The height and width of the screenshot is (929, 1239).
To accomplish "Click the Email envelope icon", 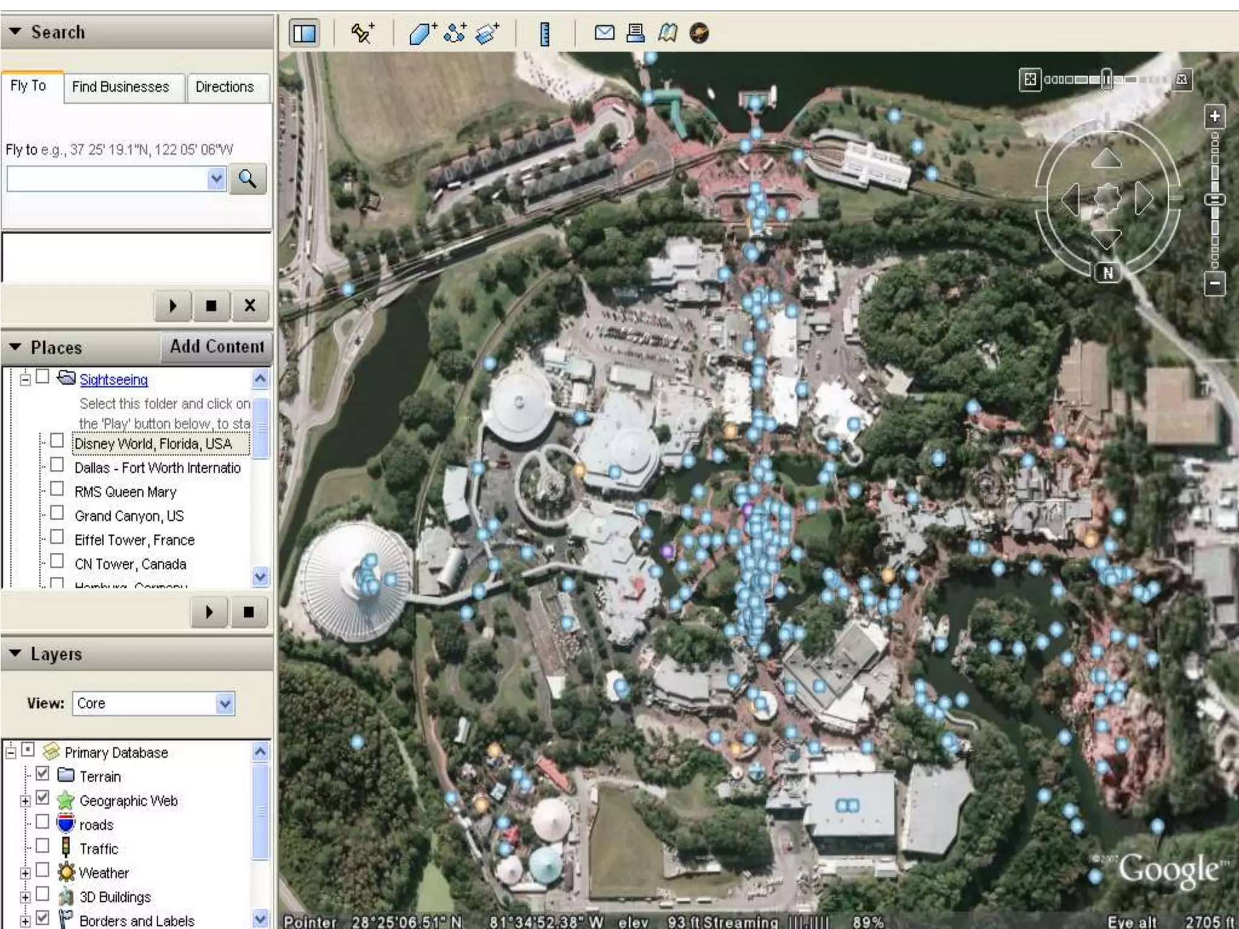I will [x=604, y=33].
